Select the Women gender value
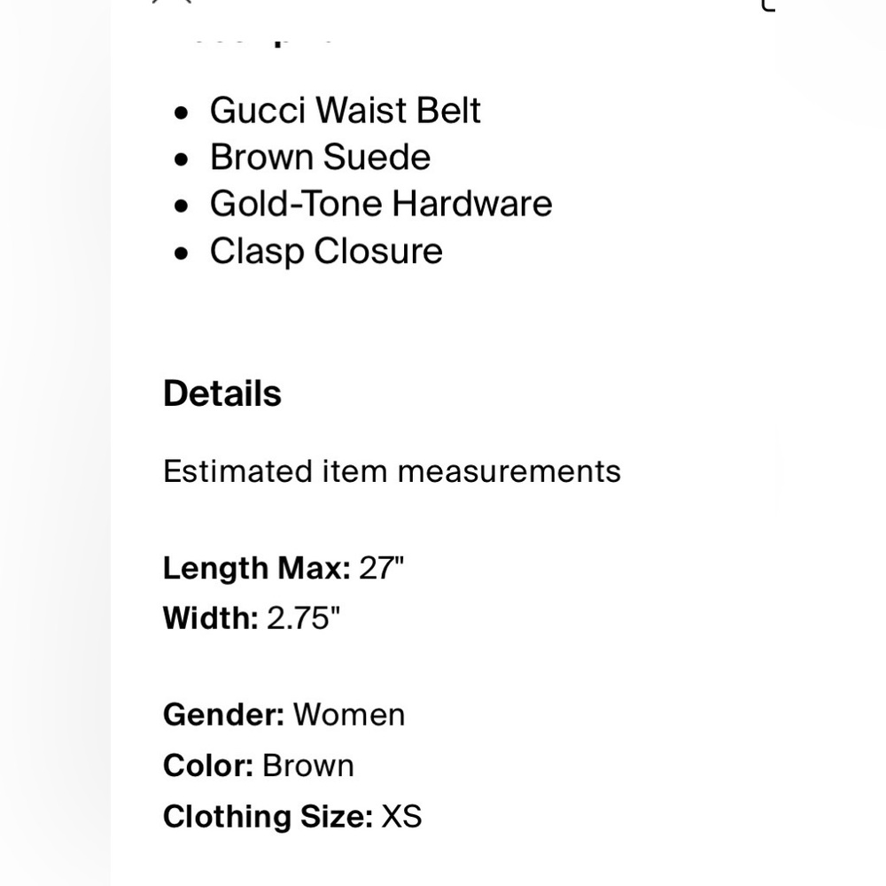Screen dimensions: 886x886 click(349, 715)
